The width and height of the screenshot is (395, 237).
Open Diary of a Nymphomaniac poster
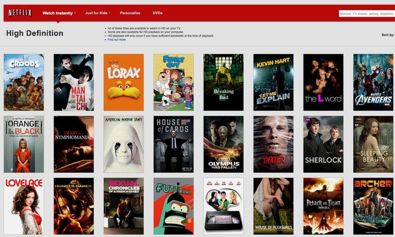click(x=74, y=144)
